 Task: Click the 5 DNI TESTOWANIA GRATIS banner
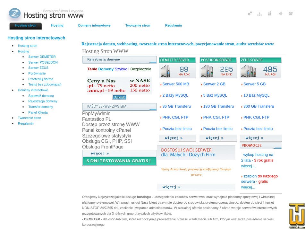pyautogui.click(x=119, y=161)
